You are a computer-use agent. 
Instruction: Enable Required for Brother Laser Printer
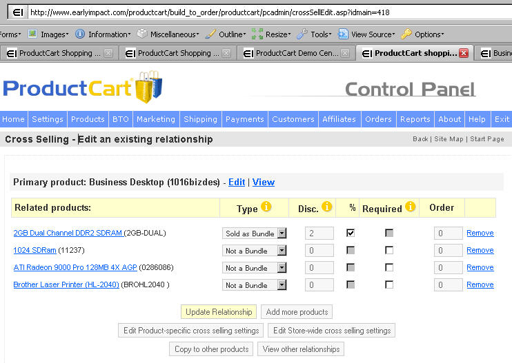[x=389, y=285]
